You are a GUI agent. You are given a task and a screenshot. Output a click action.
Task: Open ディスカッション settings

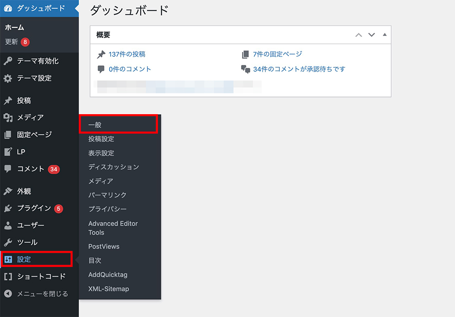pos(114,167)
